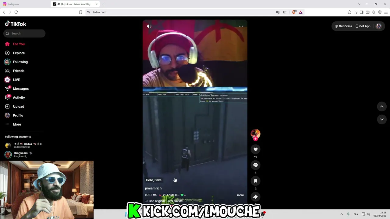Open site settings icon in address bar
The image size is (390, 219).
tap(88, 12)
